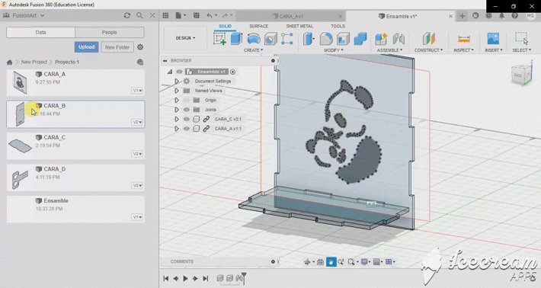Click the Insert Decal image icon

(x=494, y=39)
